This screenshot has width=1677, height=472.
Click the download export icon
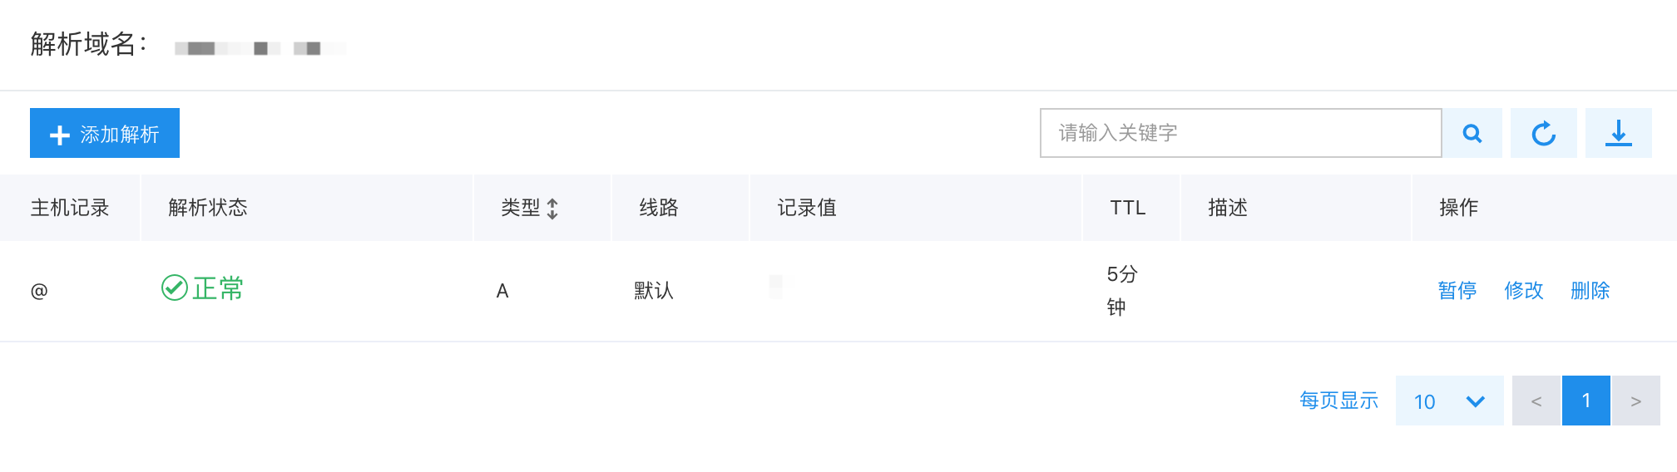(x=1619, y=133)
